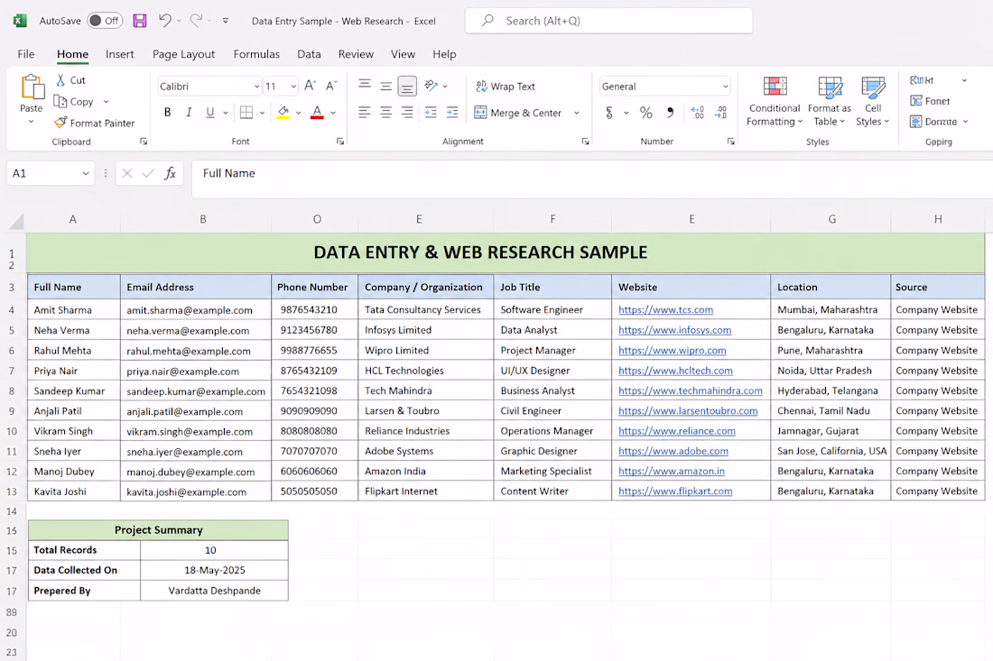993x661 pixels.
Task: Click the Copy icon
Action: (x=60, y=101)
